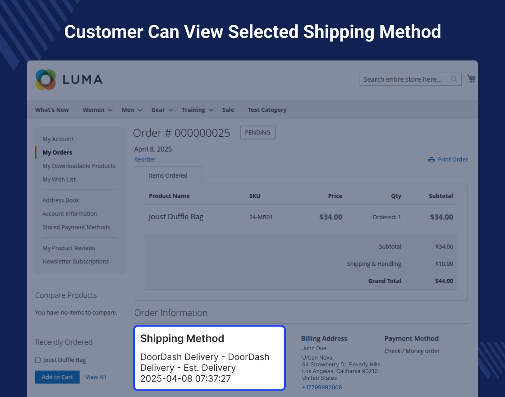Open Newsletter Subscriptions
The height and width of the screenshot is (397, 505).
(x=76, y=262)
